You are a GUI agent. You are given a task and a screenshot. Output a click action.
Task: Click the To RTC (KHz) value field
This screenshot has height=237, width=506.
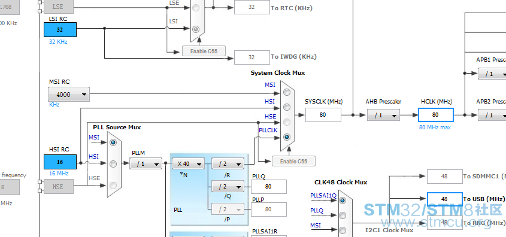252,7
